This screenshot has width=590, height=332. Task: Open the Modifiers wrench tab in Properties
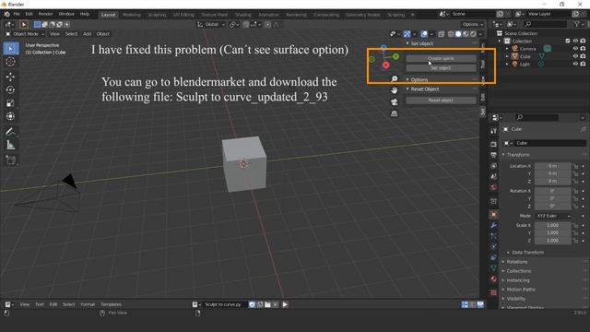494,225
